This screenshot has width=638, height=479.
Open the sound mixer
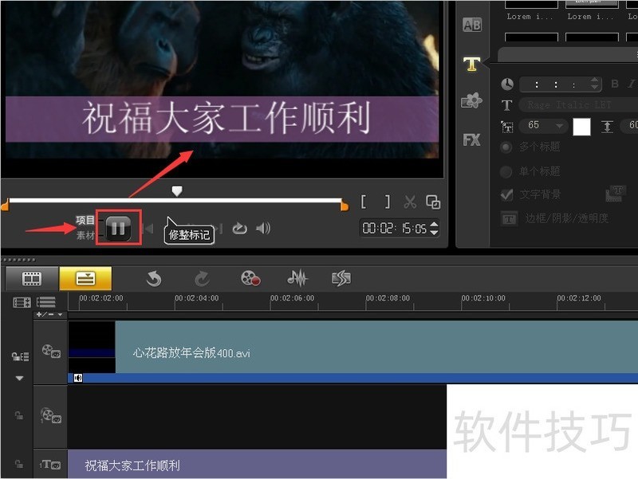click(x=297, y=278)
